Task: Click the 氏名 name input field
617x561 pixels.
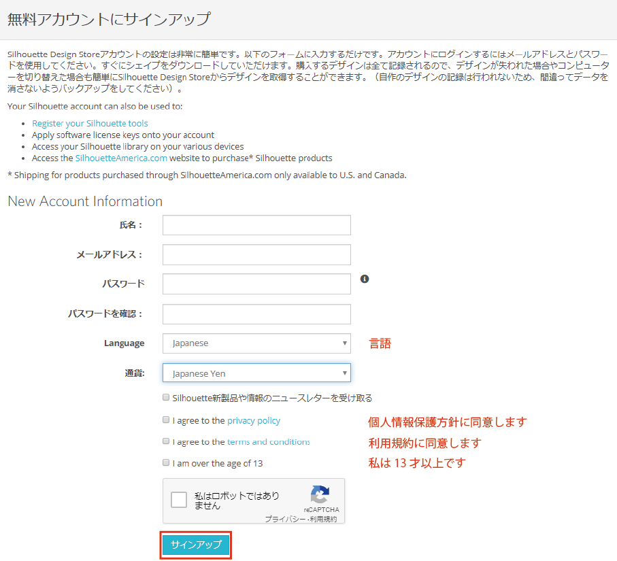Action: [x=256, y=225]
